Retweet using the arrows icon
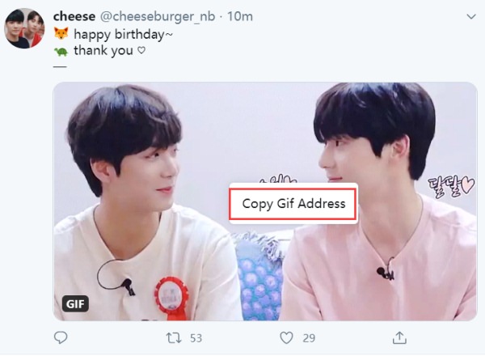The height and width of the screenshot is (356, 485). [174, 337]
